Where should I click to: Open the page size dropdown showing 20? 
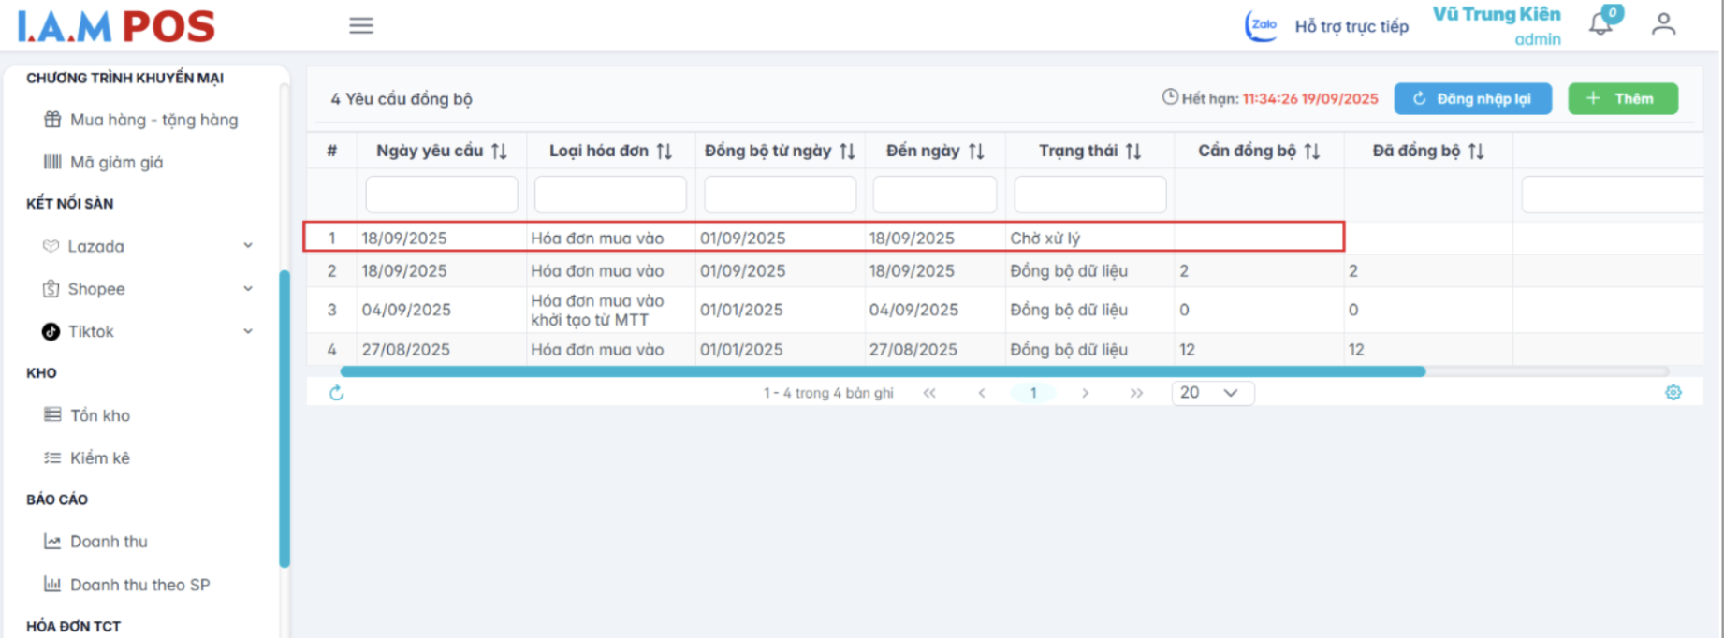1212,393
